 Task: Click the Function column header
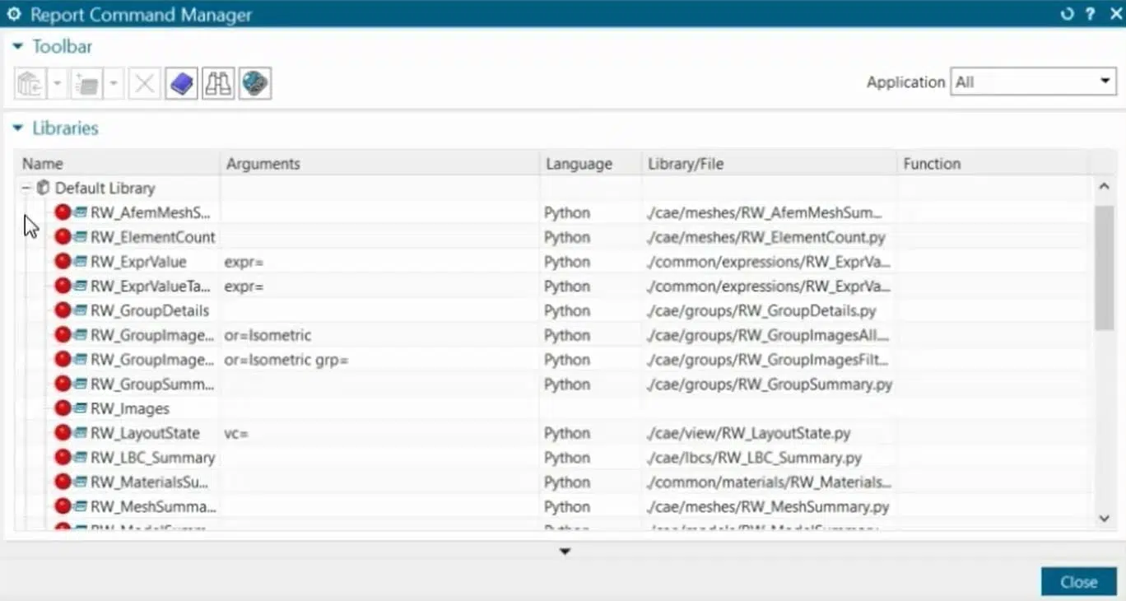pos(993,164)
